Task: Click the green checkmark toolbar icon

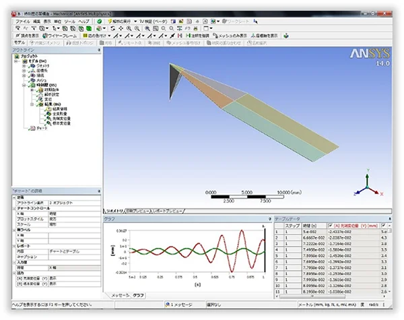Action: point(99,22)
